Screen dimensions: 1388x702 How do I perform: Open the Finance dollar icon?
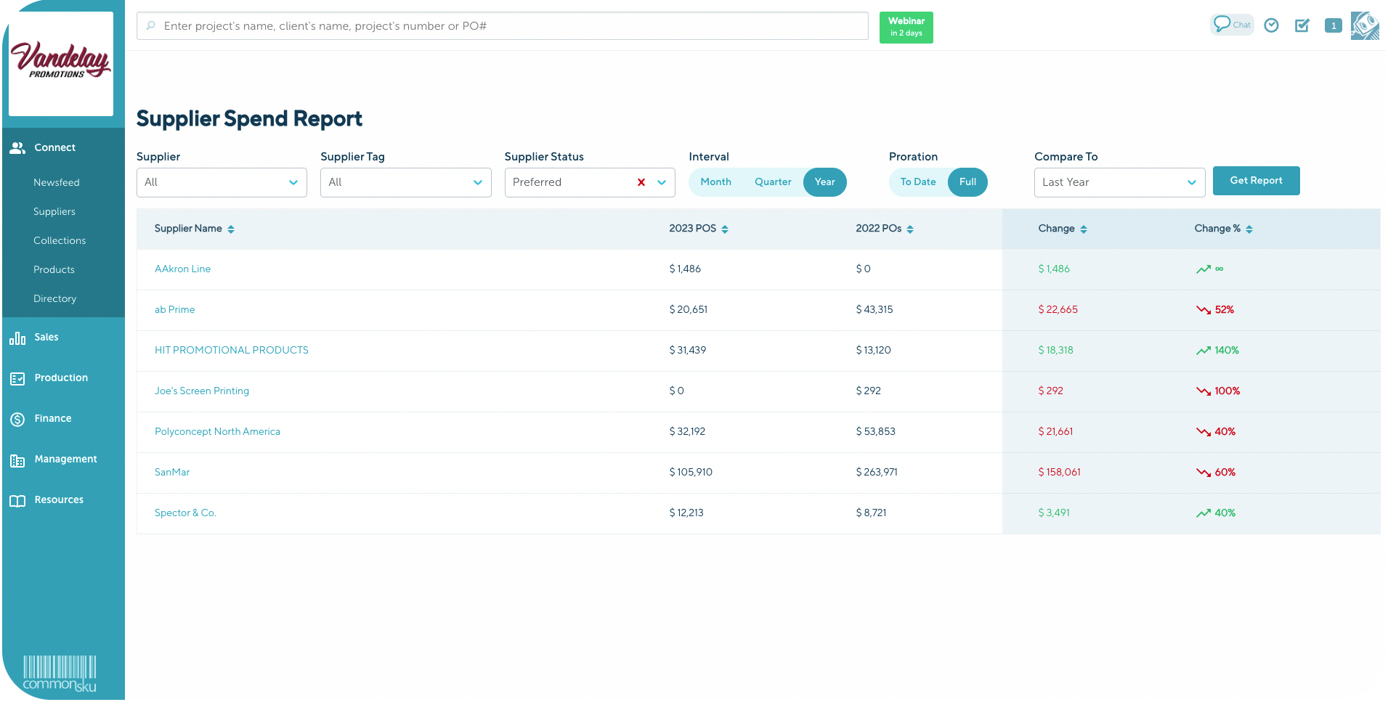(x=17, y=418)
